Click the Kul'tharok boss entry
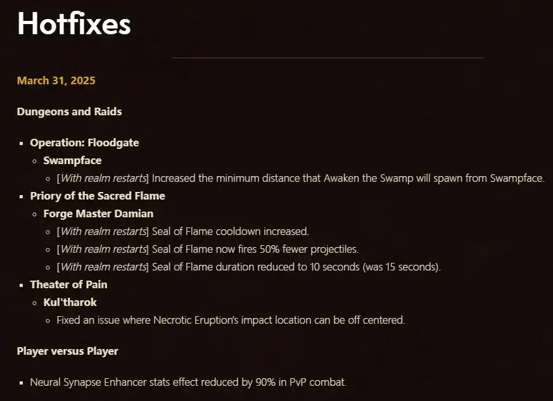553x401 pixels. tap(70, 302)
